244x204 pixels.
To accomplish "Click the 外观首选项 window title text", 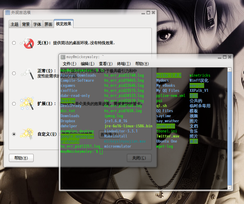I will (21, 13).
